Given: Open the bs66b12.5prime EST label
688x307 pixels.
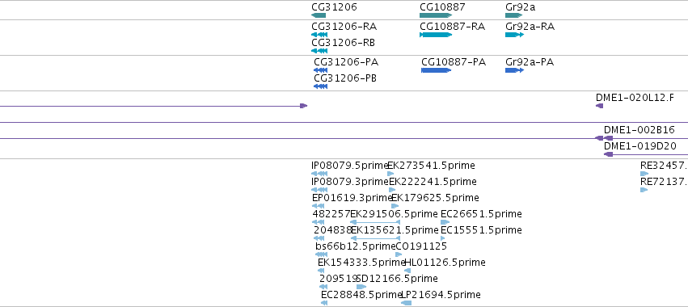Looking at the screenshot, I should pos(356,246).
